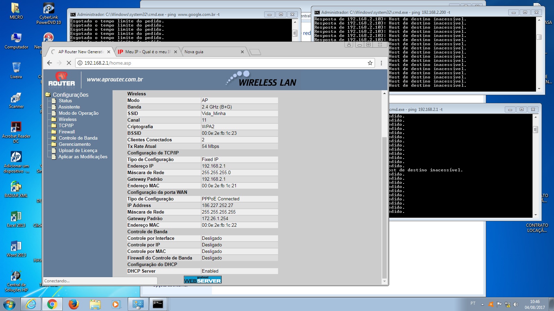
Task: Switch to the Nova guia tab
Action: [211, 52]
